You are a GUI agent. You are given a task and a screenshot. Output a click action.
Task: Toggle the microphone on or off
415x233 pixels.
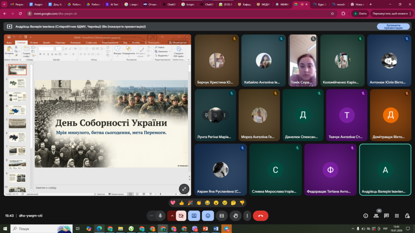(x=160, y=216)
